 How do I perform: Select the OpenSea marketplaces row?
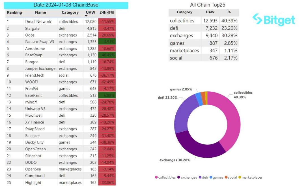click(x=33, y=169)
